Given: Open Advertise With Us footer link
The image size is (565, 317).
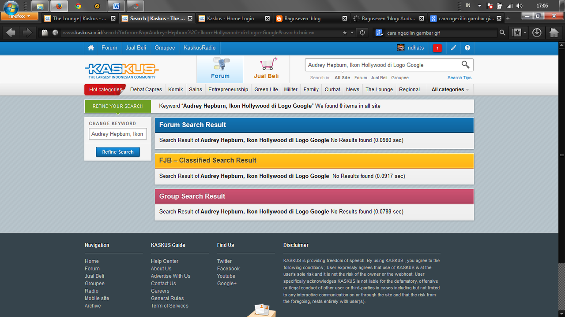Looking at the screenshot, I should [x=170, y=276].
